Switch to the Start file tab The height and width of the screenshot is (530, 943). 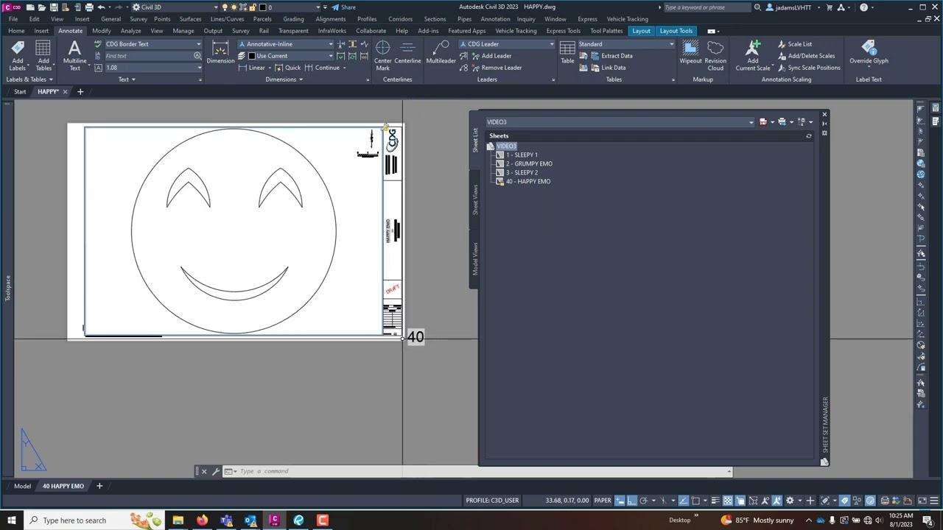pyautogui.click(x=20, y=92)
